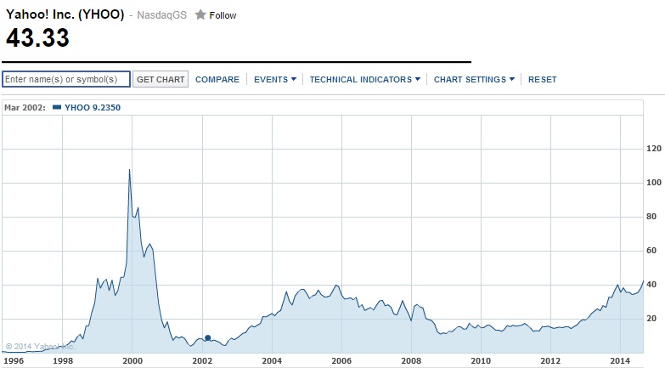The height and width of the screenshot is (368, 665).
Task: Click the Follow star icon
Action: pyautogui.click(x=200, y=14)
